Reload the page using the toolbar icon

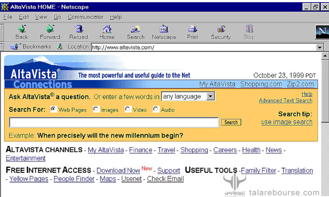[79, 29]
